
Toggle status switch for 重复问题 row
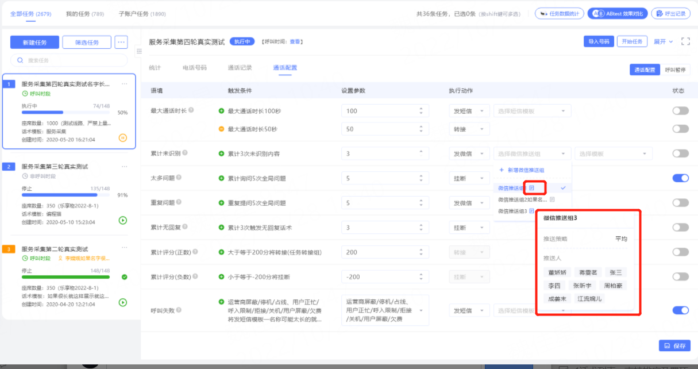point(680,203)
